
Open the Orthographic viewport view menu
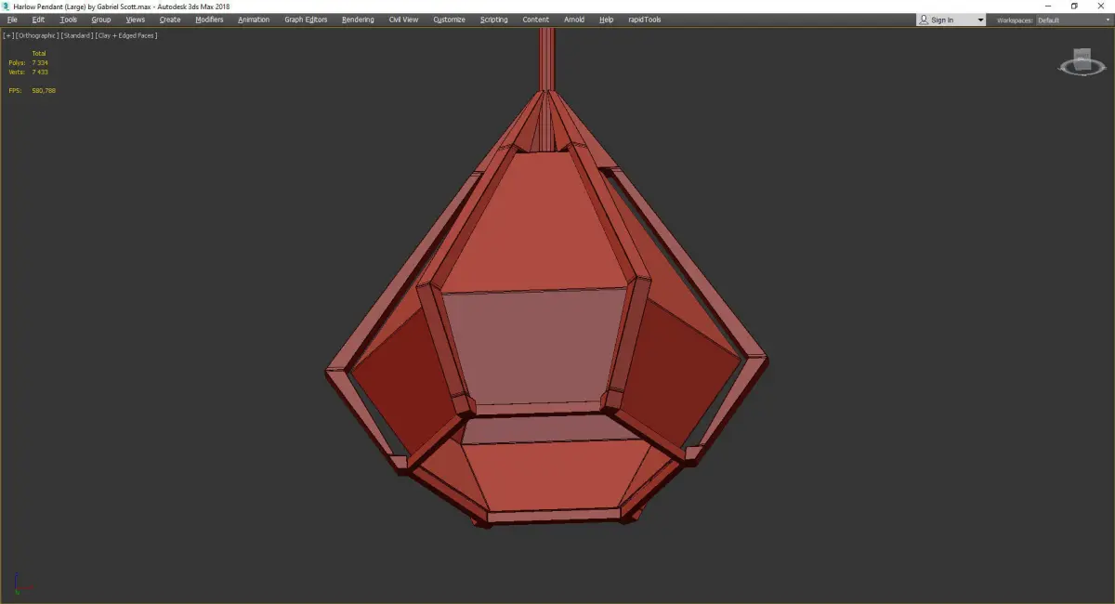[37, 35]
